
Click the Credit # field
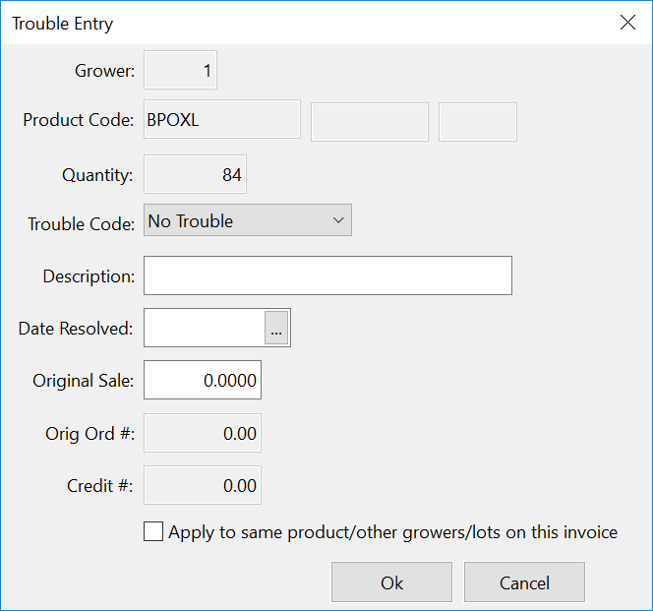tap(203, 485)
